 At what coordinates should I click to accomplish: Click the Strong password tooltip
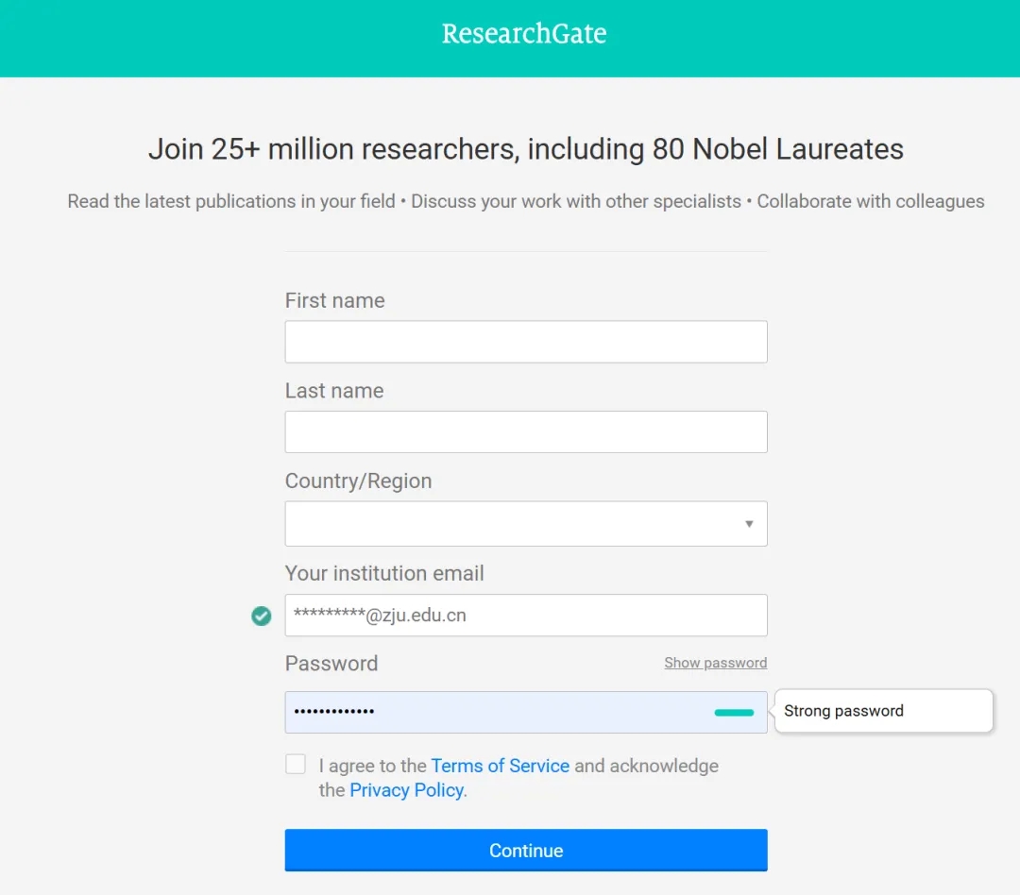[x=883, y=711]
